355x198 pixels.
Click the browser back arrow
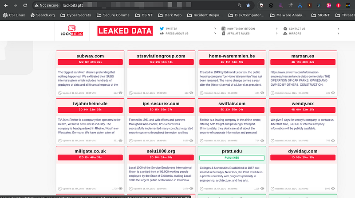pos(6,5)
